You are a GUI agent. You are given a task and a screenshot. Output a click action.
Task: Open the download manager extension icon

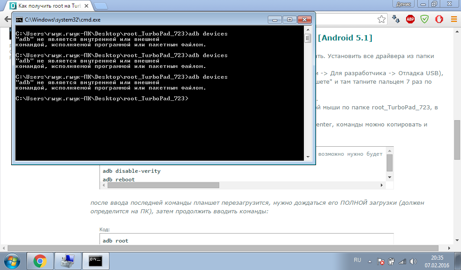[396, 19]
